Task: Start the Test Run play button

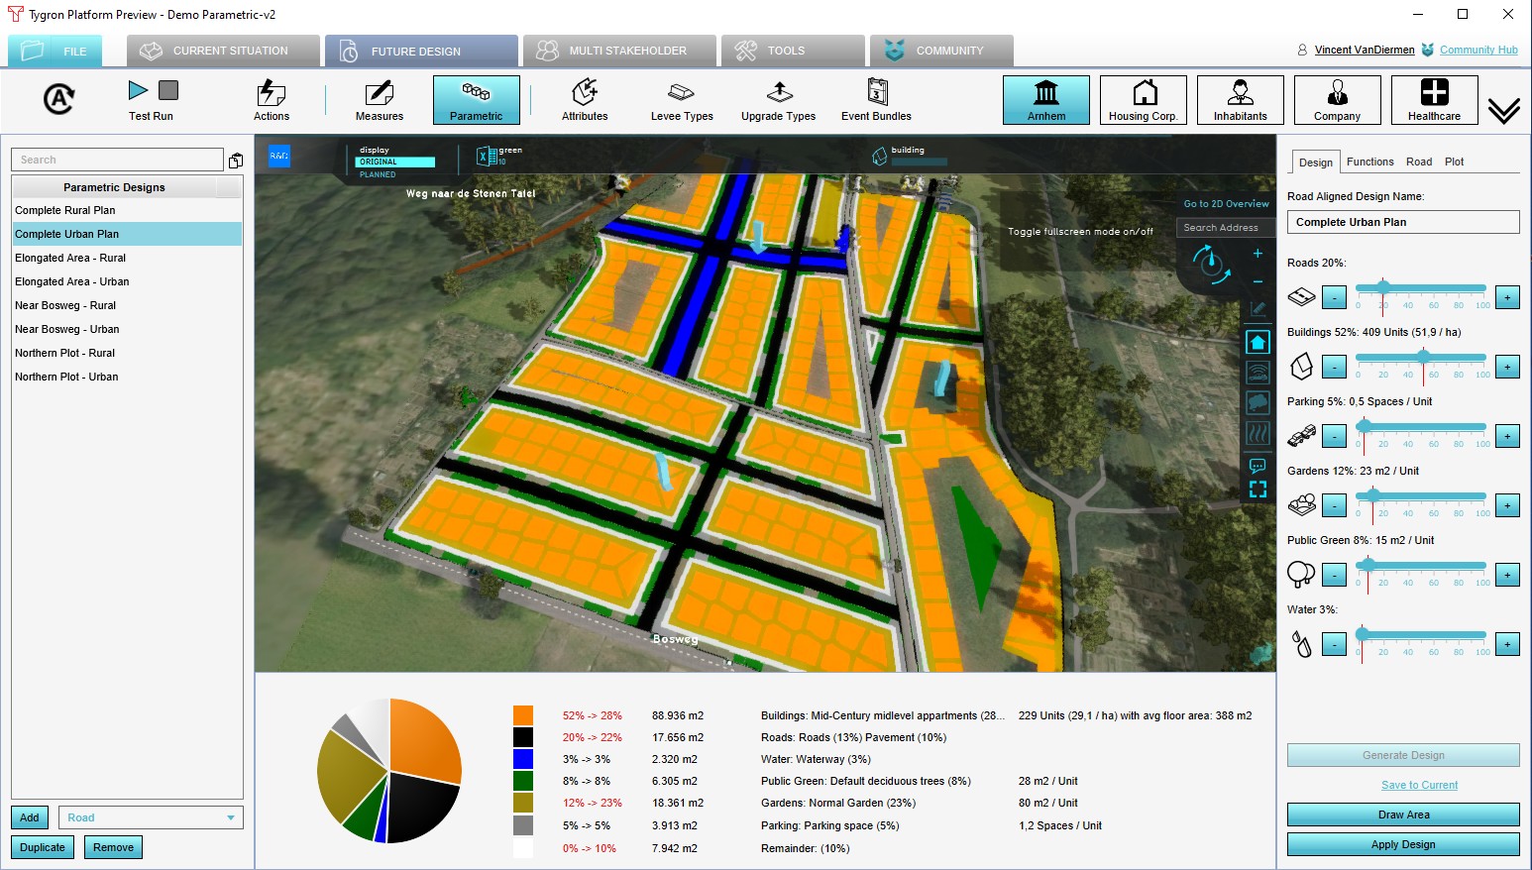Action: coord(138,91)
